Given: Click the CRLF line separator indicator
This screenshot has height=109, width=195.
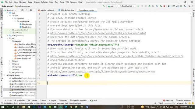Looking at the screenshot, I should click(x=161, y=103).
